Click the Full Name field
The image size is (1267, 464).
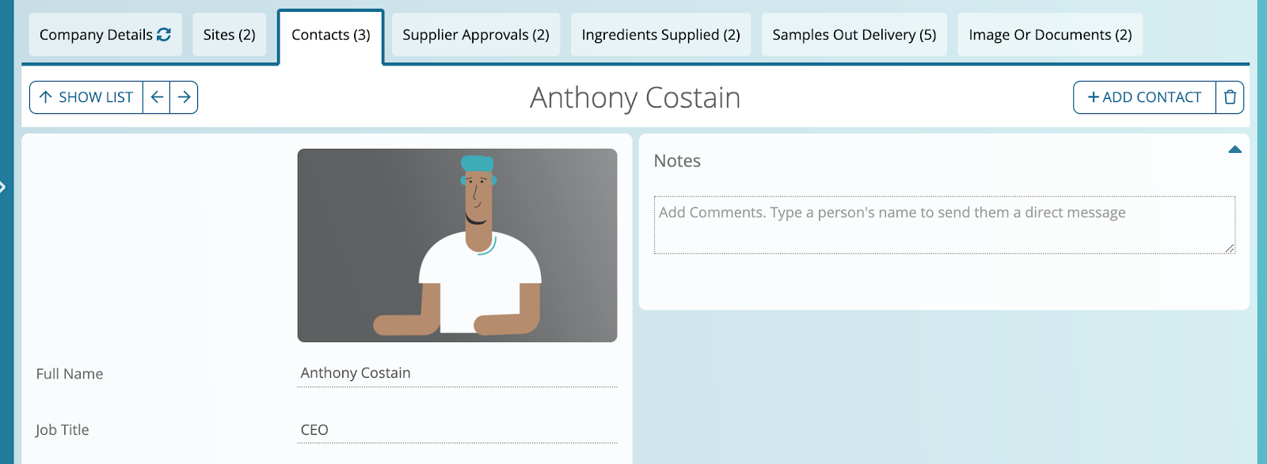tap(457, 373)
